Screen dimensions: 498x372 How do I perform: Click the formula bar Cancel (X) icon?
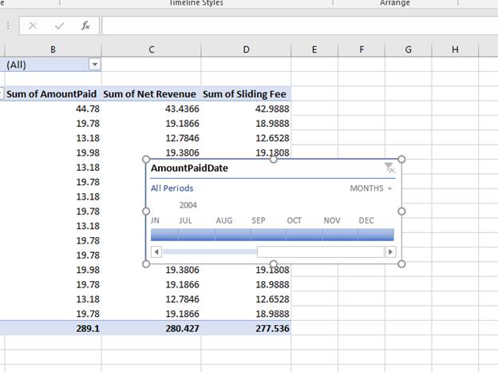[x=33, y=26]
